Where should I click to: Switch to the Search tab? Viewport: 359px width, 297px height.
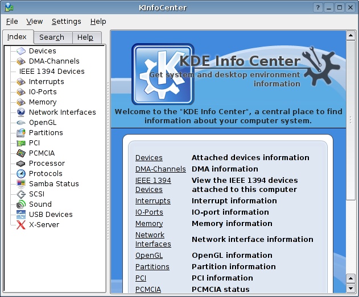point(53,37)
